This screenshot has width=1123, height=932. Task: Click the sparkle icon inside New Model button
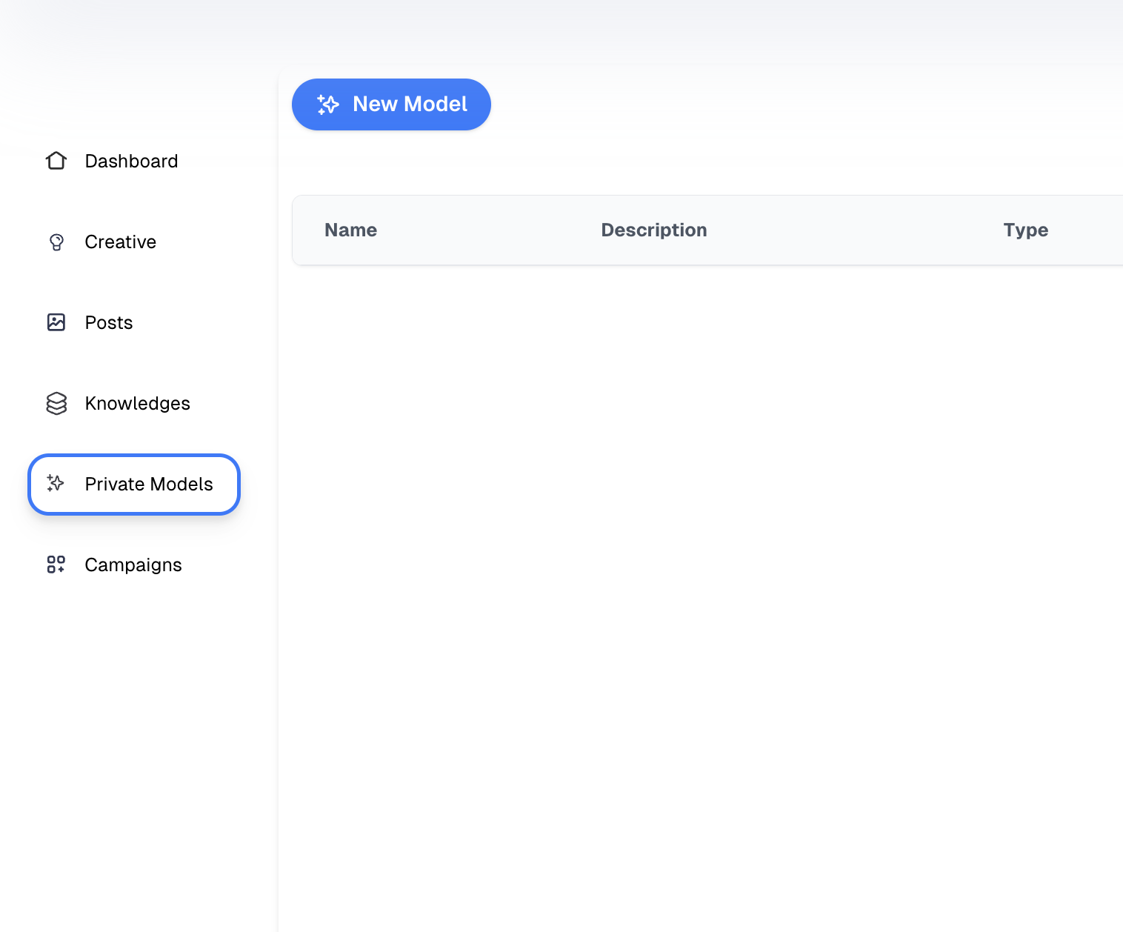(328, 104)
